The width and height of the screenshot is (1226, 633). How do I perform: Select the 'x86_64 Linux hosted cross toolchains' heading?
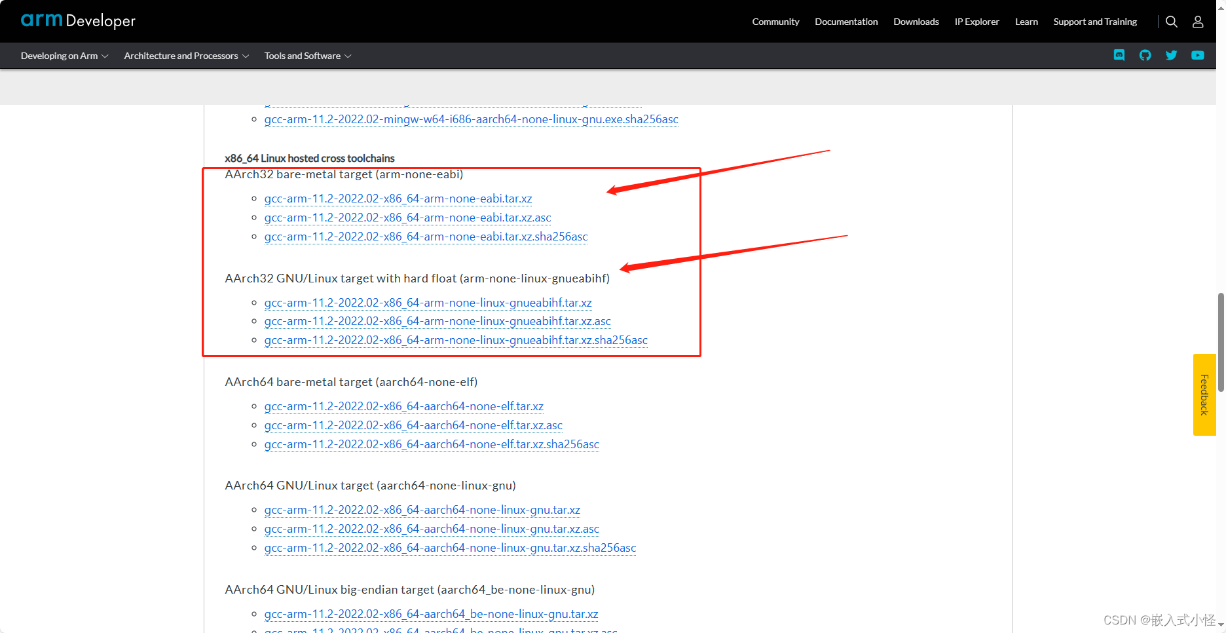pos(310,159)
